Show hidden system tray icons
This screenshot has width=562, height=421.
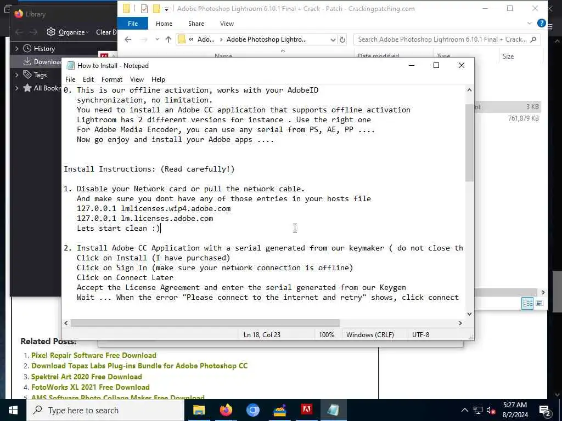coord(464,410)
